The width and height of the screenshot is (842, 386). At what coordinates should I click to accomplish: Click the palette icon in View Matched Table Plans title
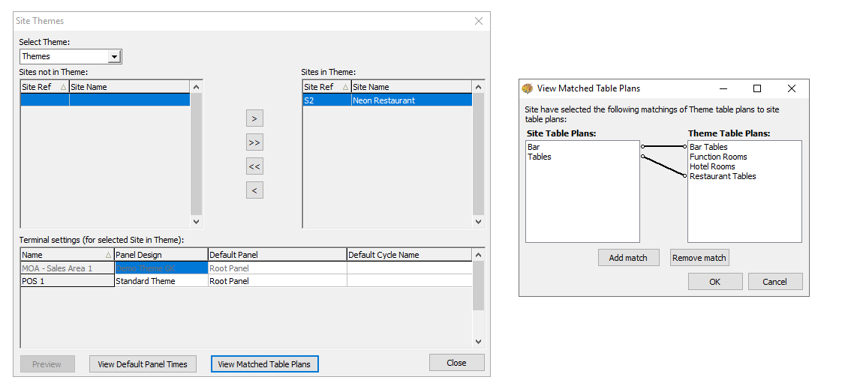[527, 88]
